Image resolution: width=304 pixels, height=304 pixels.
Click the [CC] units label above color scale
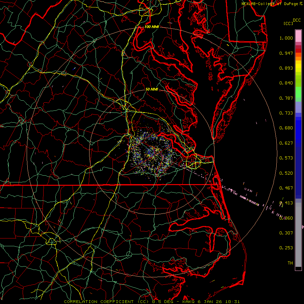coord(288,23)
